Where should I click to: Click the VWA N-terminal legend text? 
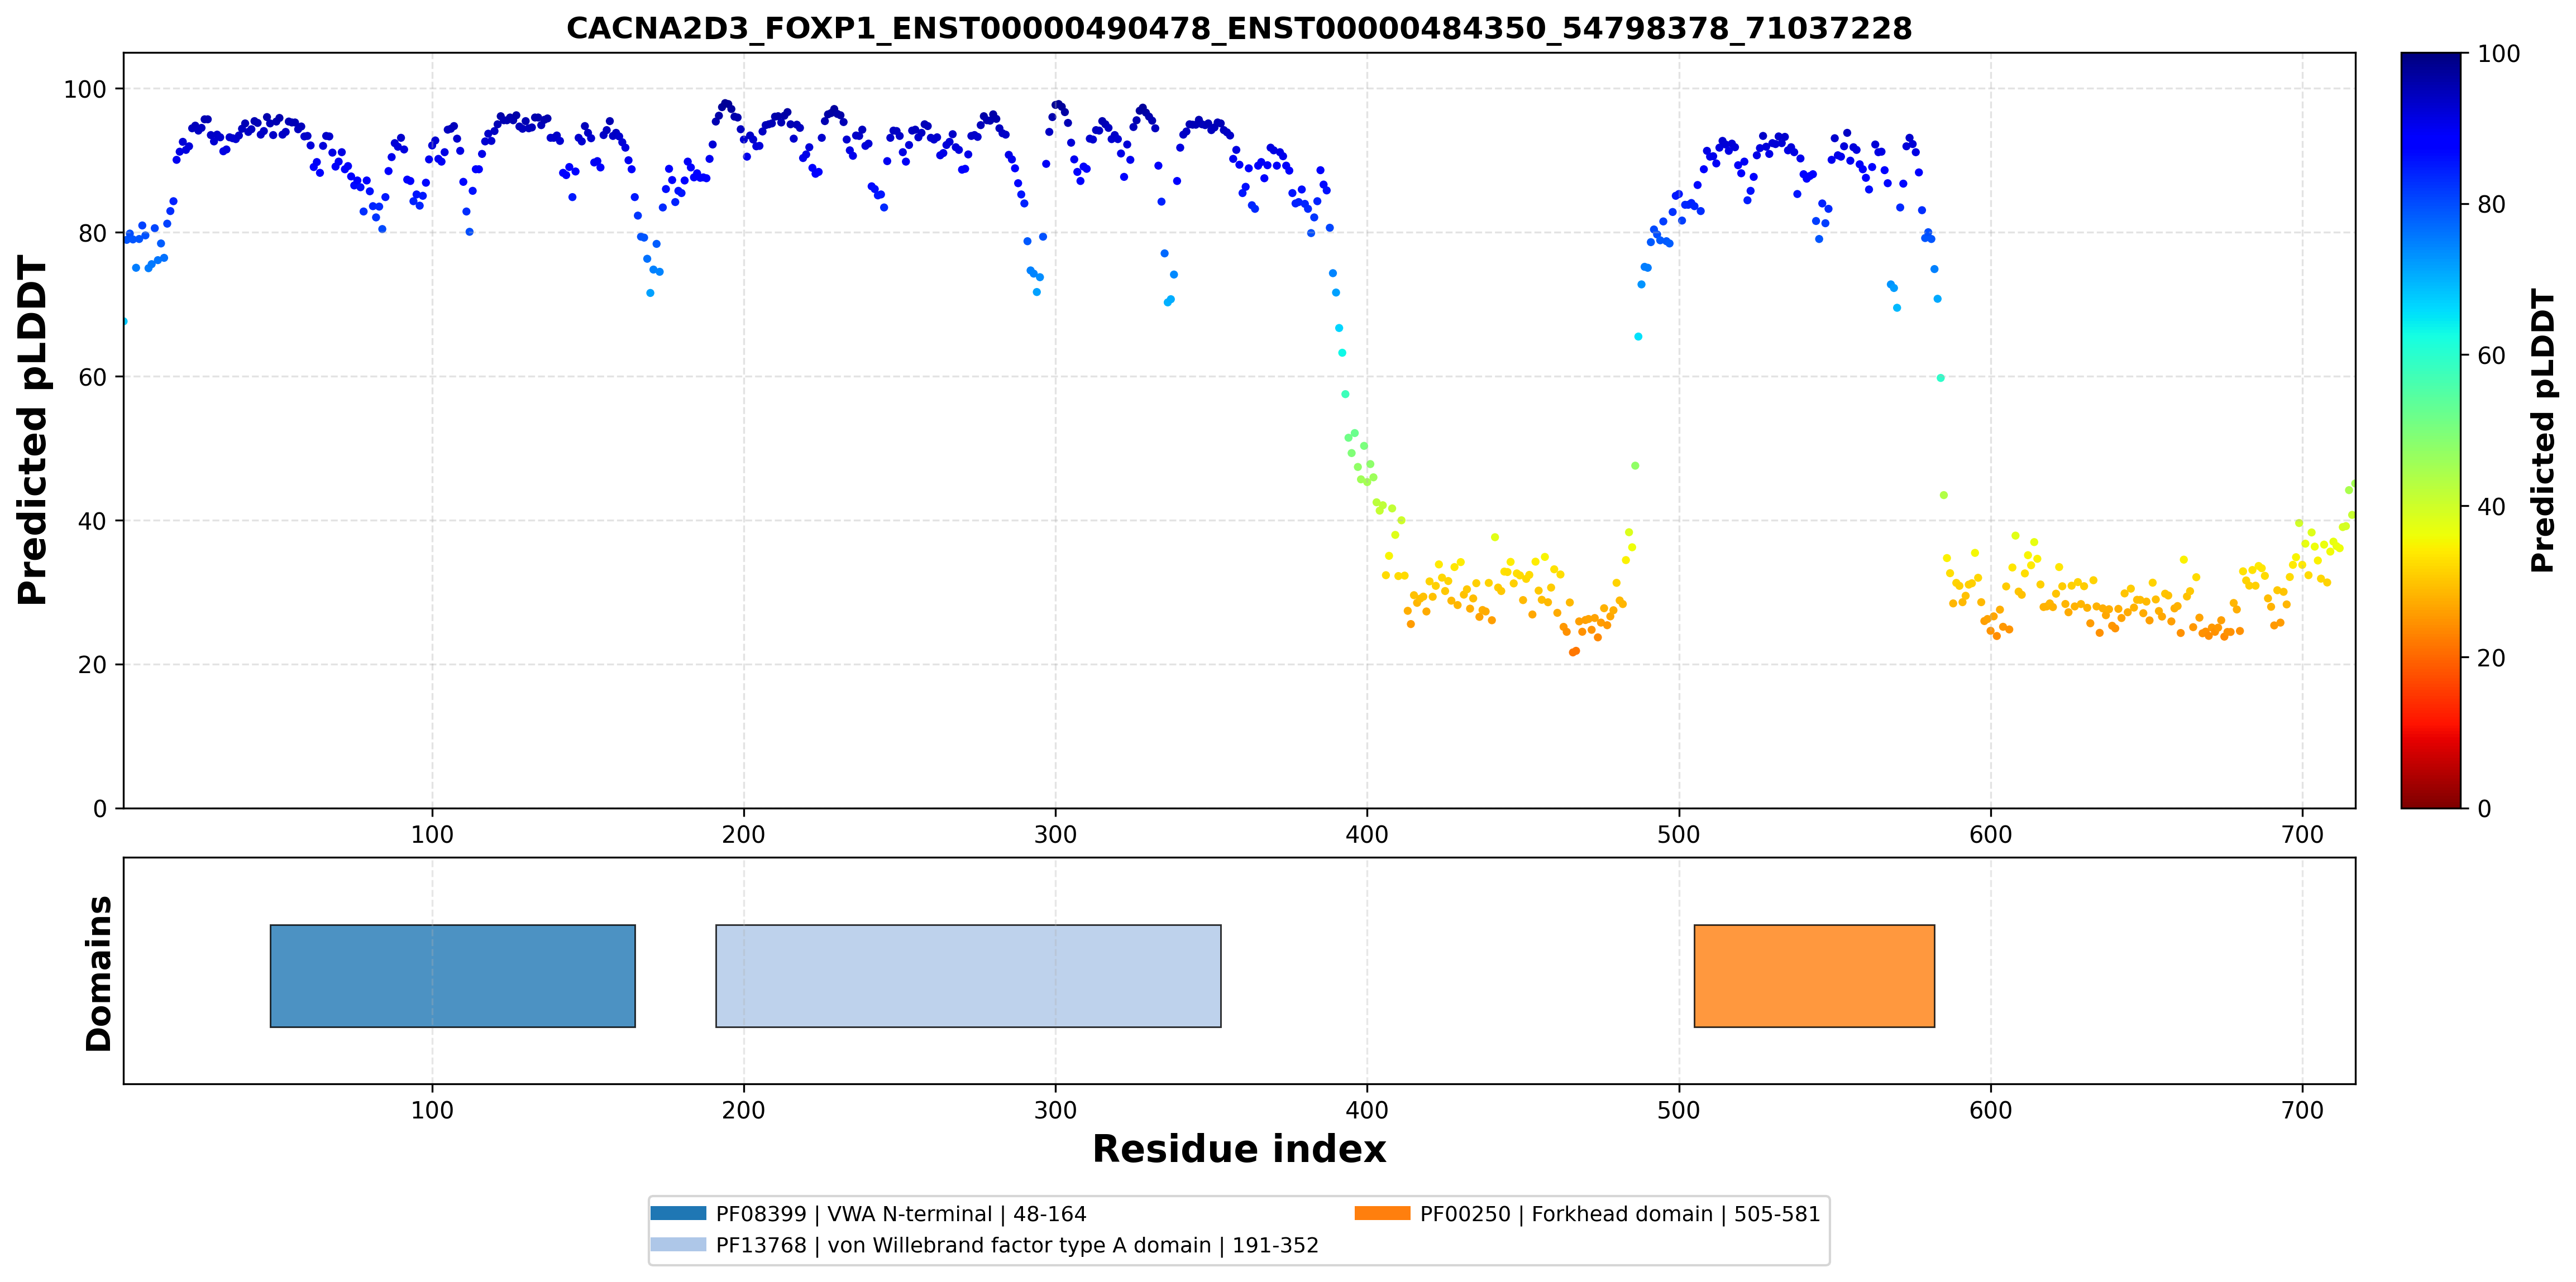click(x=901, y=1214)
